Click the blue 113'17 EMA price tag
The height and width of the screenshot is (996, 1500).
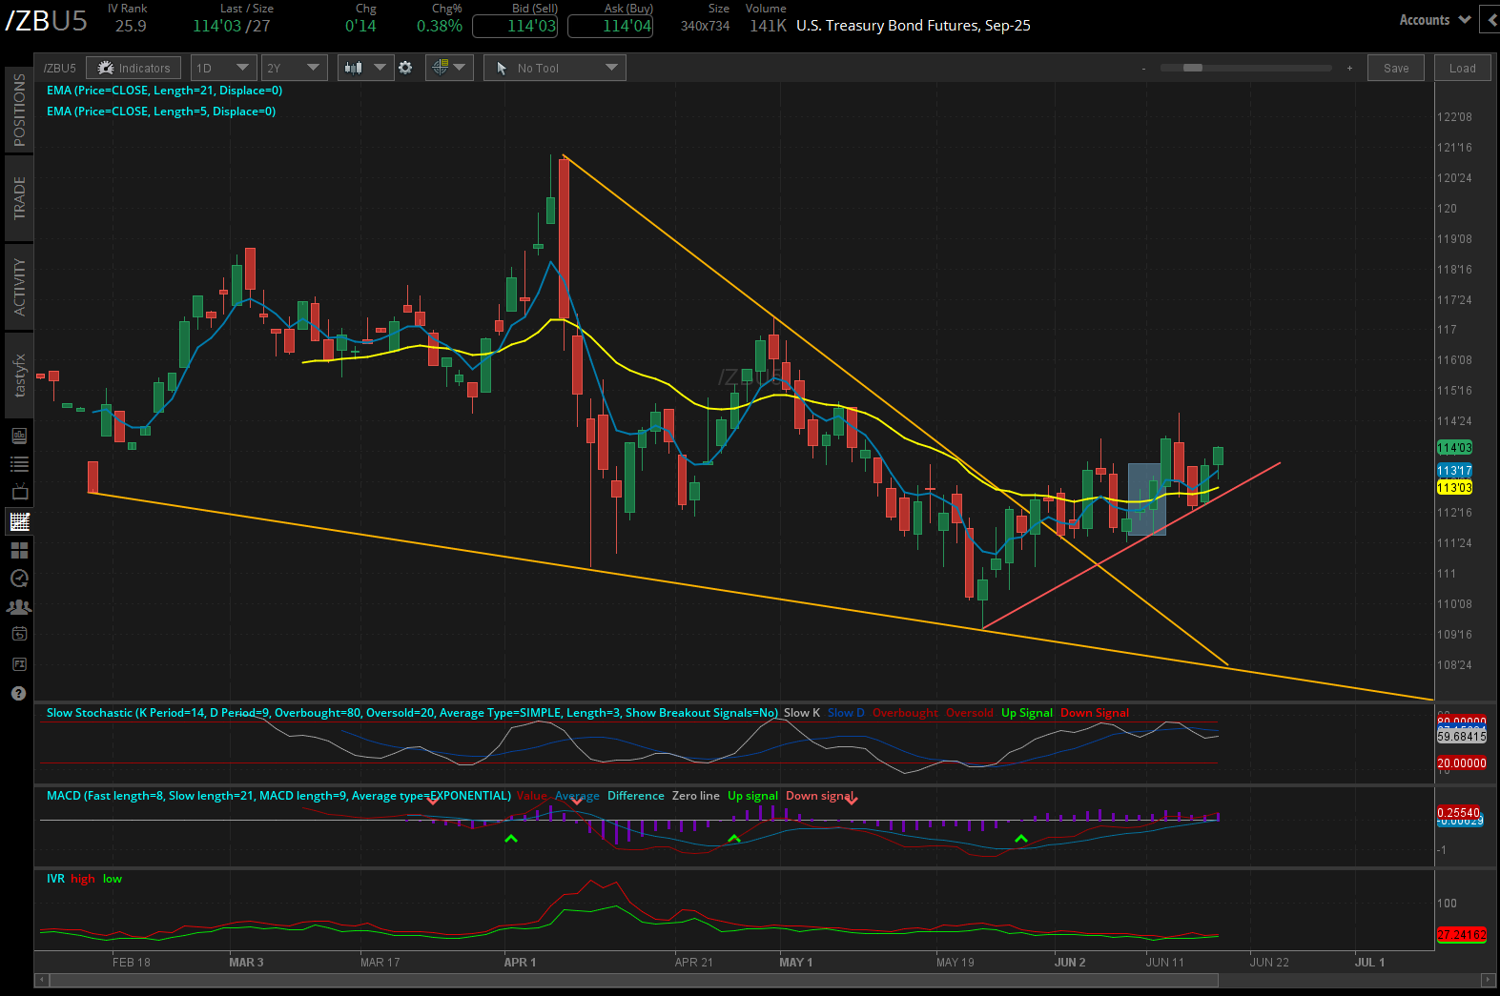1454,471
